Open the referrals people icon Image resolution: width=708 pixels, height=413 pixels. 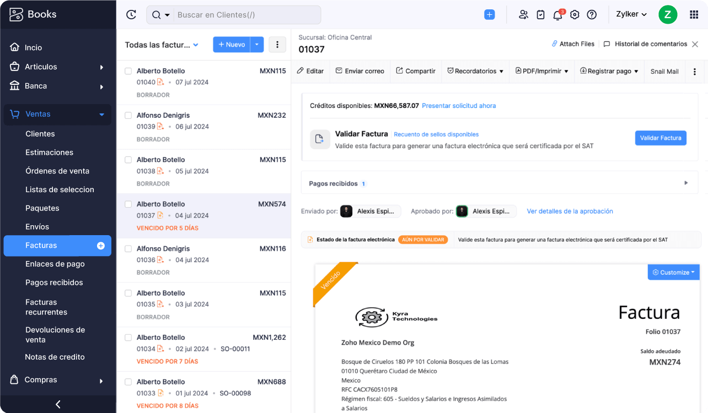pos(523,15)
